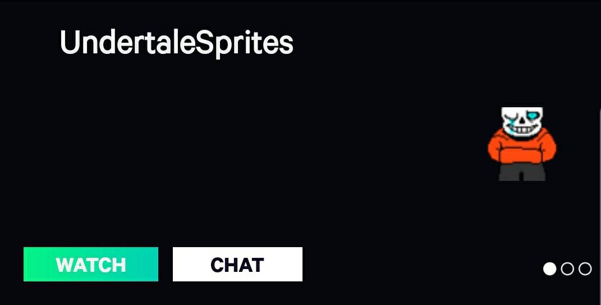Screen dimensions: 601x305
Task: Select the middle hollow pagination dot
Action: pos(567,269)
